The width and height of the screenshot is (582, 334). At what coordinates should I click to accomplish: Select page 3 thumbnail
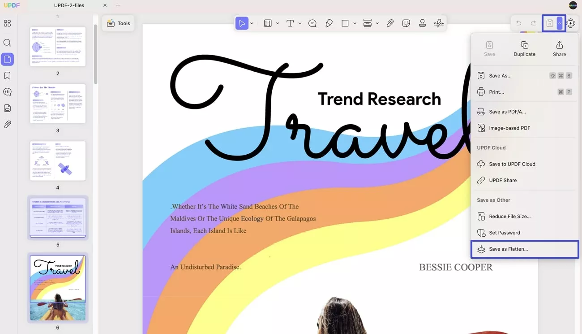click(x=58, y=104)
